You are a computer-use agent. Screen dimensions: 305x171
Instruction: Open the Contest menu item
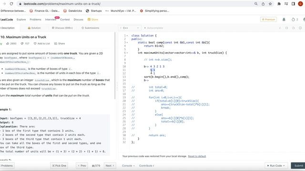[65, 19]
